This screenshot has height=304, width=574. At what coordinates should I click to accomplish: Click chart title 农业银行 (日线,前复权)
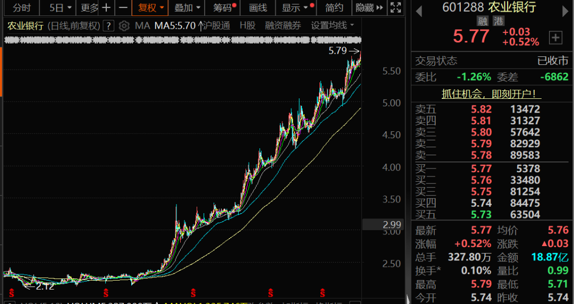click(x=54, y=26)
